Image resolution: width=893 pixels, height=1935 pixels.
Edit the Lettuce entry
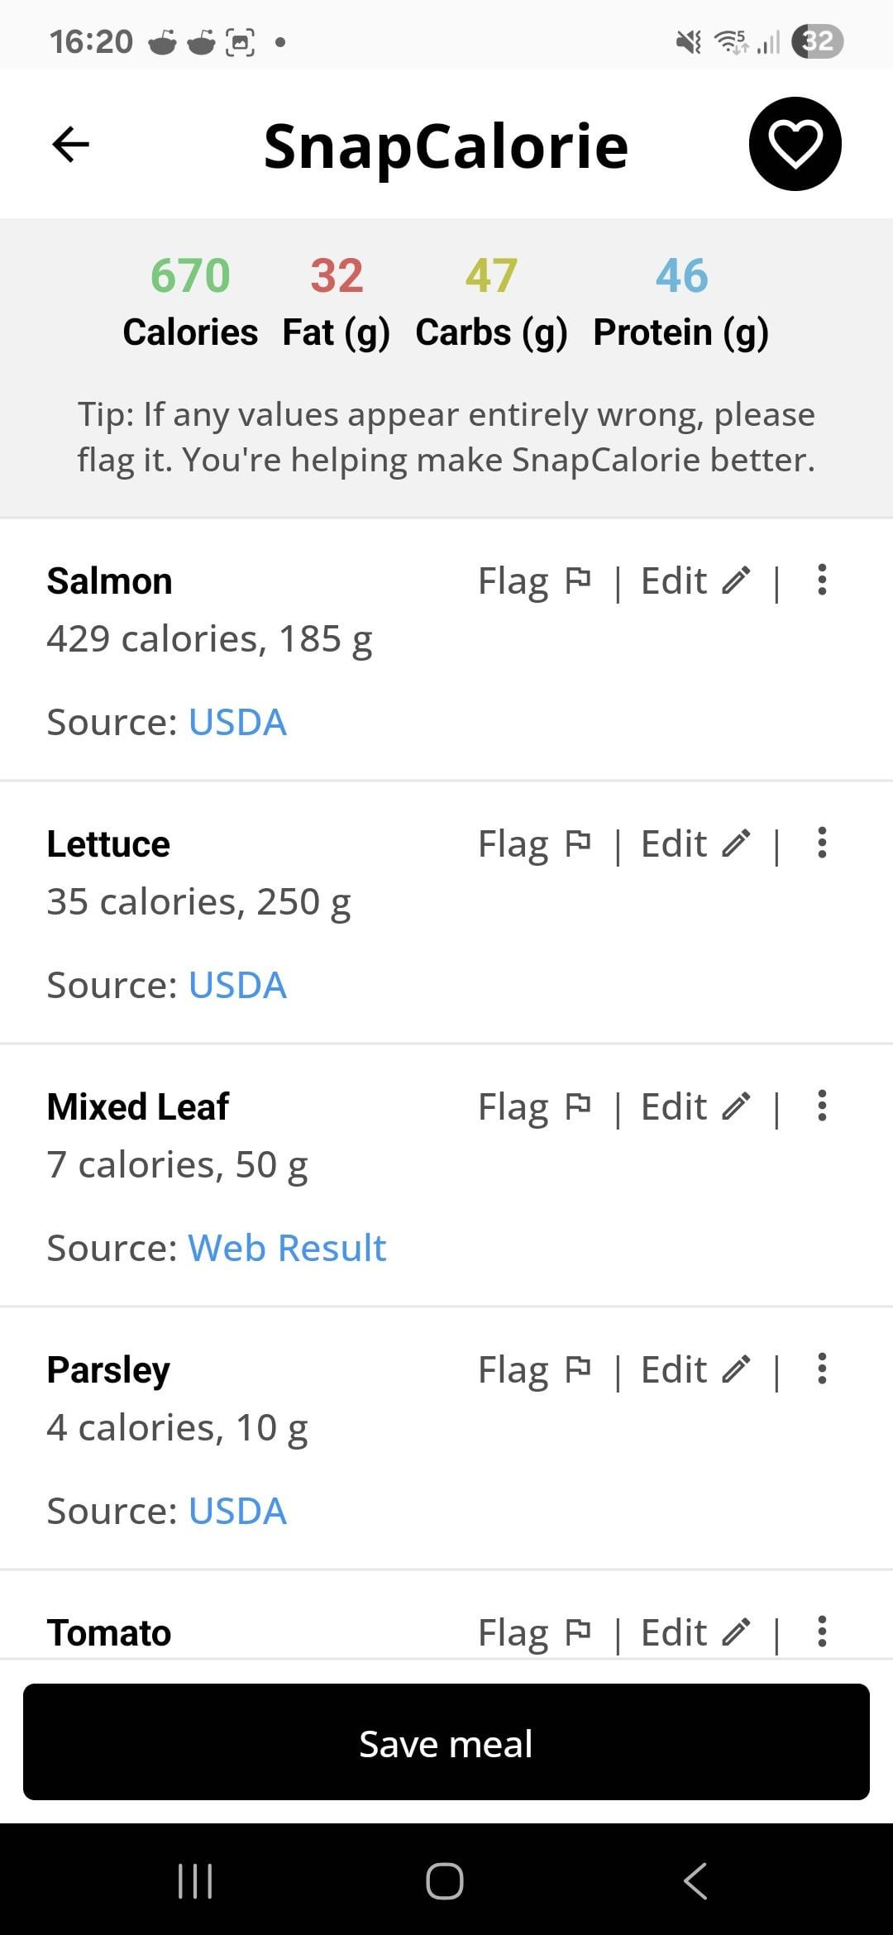click(x=695, y=844)
